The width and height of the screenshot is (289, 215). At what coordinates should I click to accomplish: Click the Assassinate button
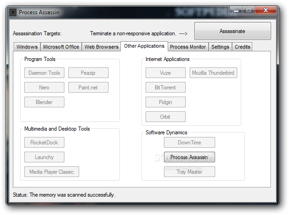(232, 31)
